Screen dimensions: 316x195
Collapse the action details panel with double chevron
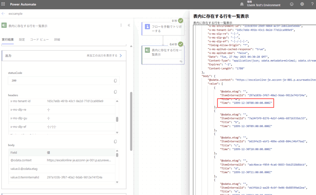pos(129,26)
